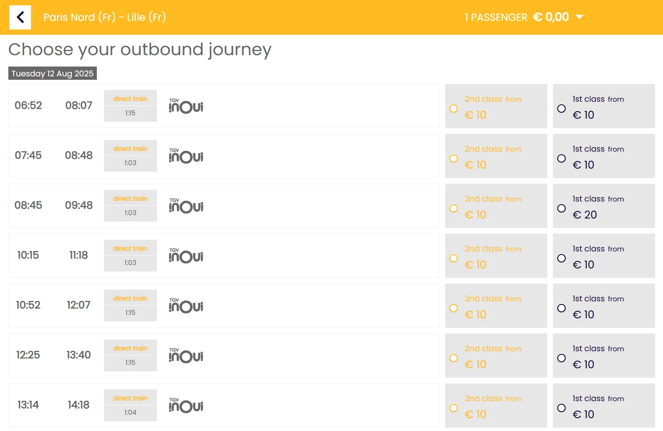Choose 1st class €20 on 08:45 train
Screen dimensions: 663x431
(x=562, y=208)
